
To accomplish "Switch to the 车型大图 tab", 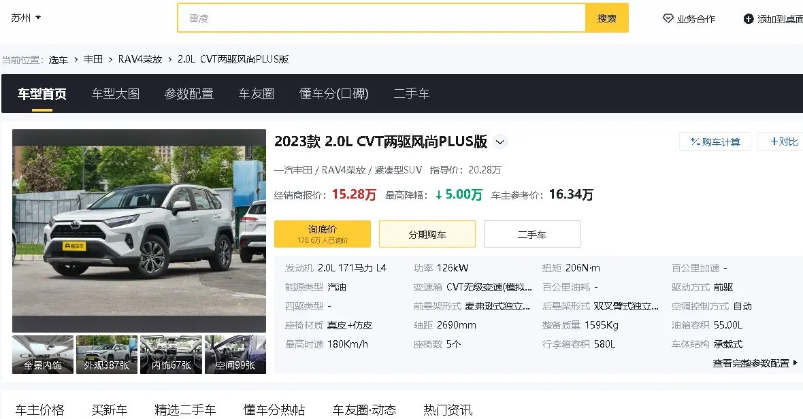I will 116,94.
